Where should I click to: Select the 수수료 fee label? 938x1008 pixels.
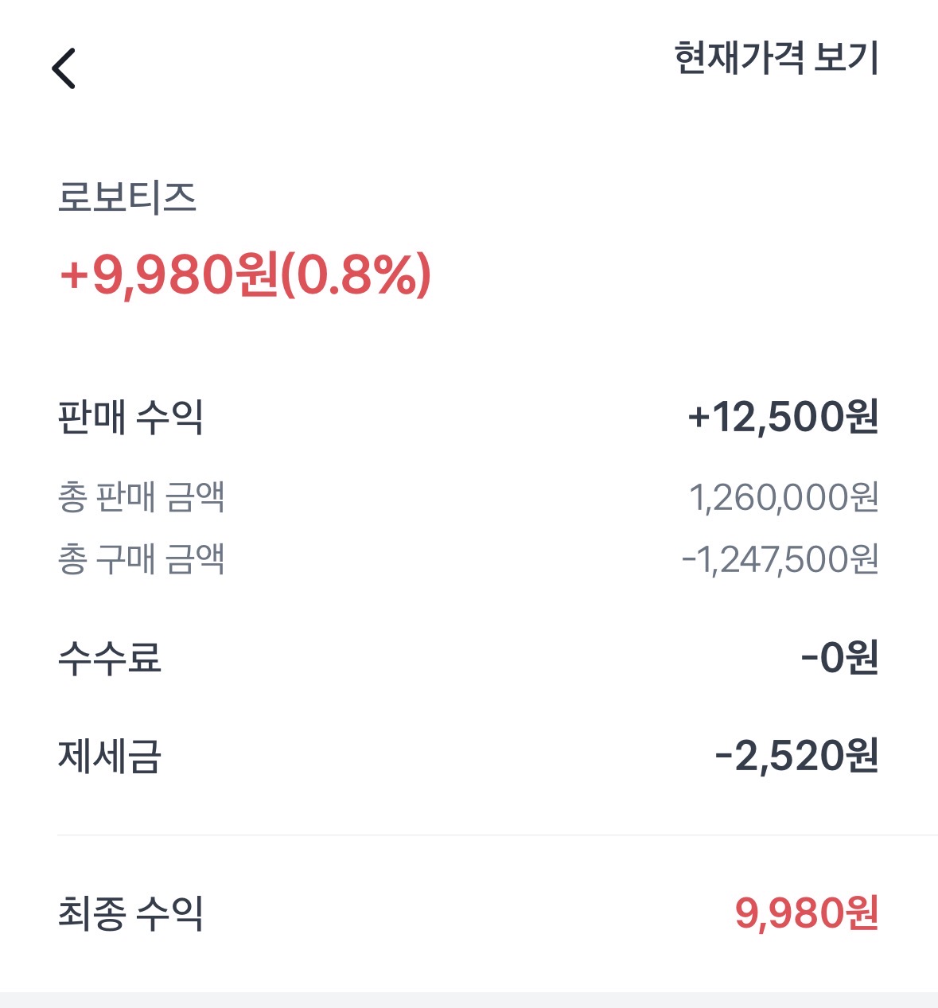[110, 658]
